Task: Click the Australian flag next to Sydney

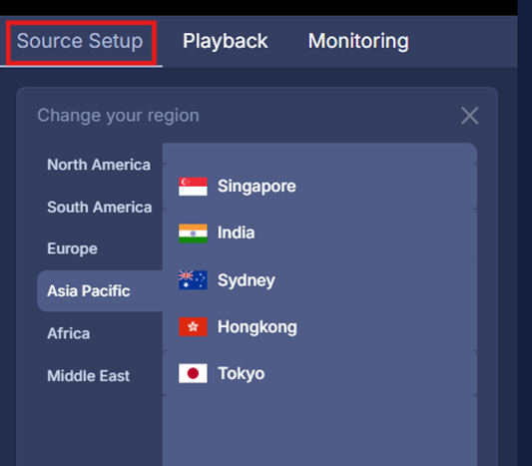Action: click(x=193, y=279)
